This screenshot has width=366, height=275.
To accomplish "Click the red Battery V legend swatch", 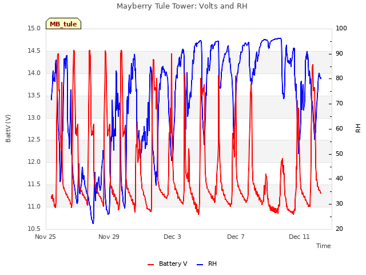I will click(151, 265).
